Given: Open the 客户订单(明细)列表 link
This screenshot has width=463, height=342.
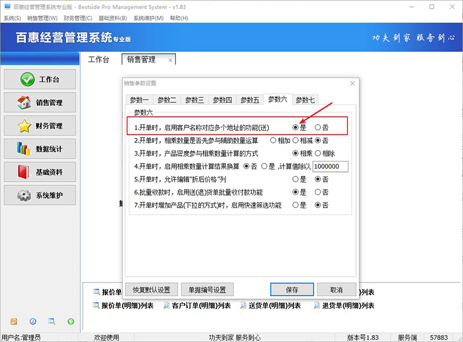Looking at the screenshot, I should coord(201,306).
